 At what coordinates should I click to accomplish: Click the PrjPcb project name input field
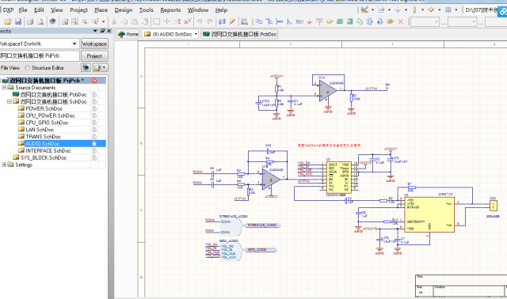39,56
